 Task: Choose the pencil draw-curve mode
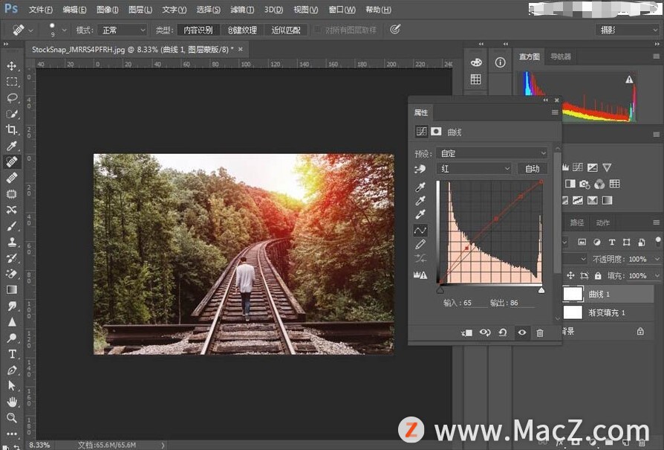coord(420,244)
